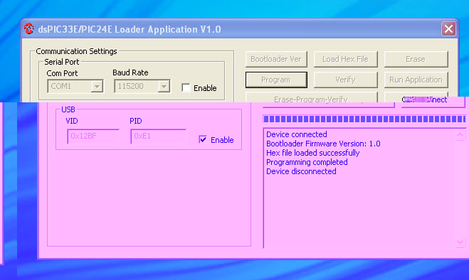The image size is (469, 280).
Task: Click the Run Application button
Action: [416, 80]
